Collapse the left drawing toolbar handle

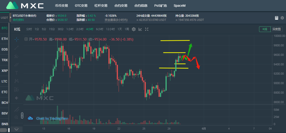pyautogui.click(x=22, y=115)
